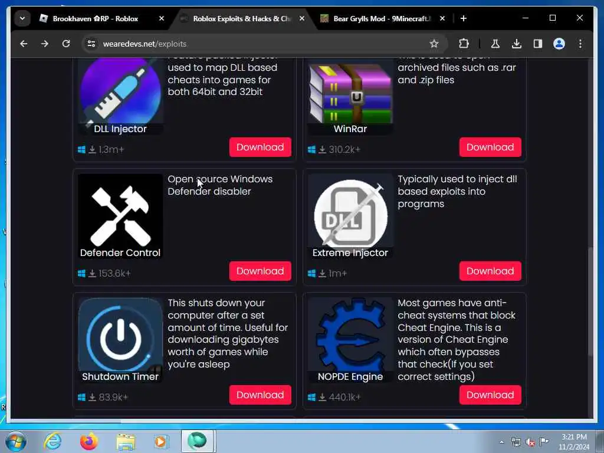Open the Windows Start menu
The image size is (604, 453).
tap(16, 441)
